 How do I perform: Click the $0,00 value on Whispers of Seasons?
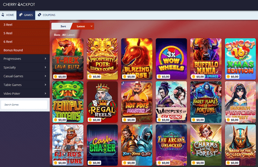point(165,120)
